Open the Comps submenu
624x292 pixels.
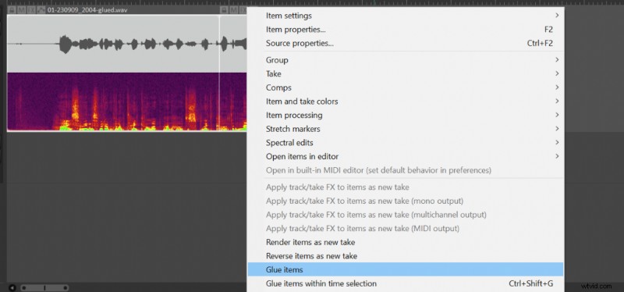[405, 87]
